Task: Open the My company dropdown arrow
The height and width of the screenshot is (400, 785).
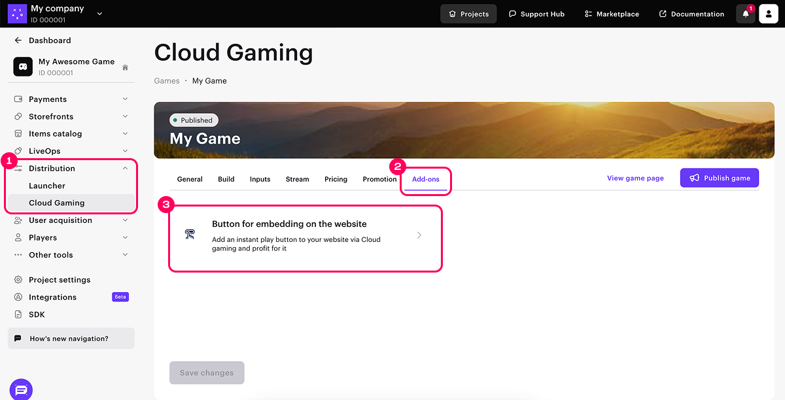Action: pyautogui.click(x=99, y=14)
